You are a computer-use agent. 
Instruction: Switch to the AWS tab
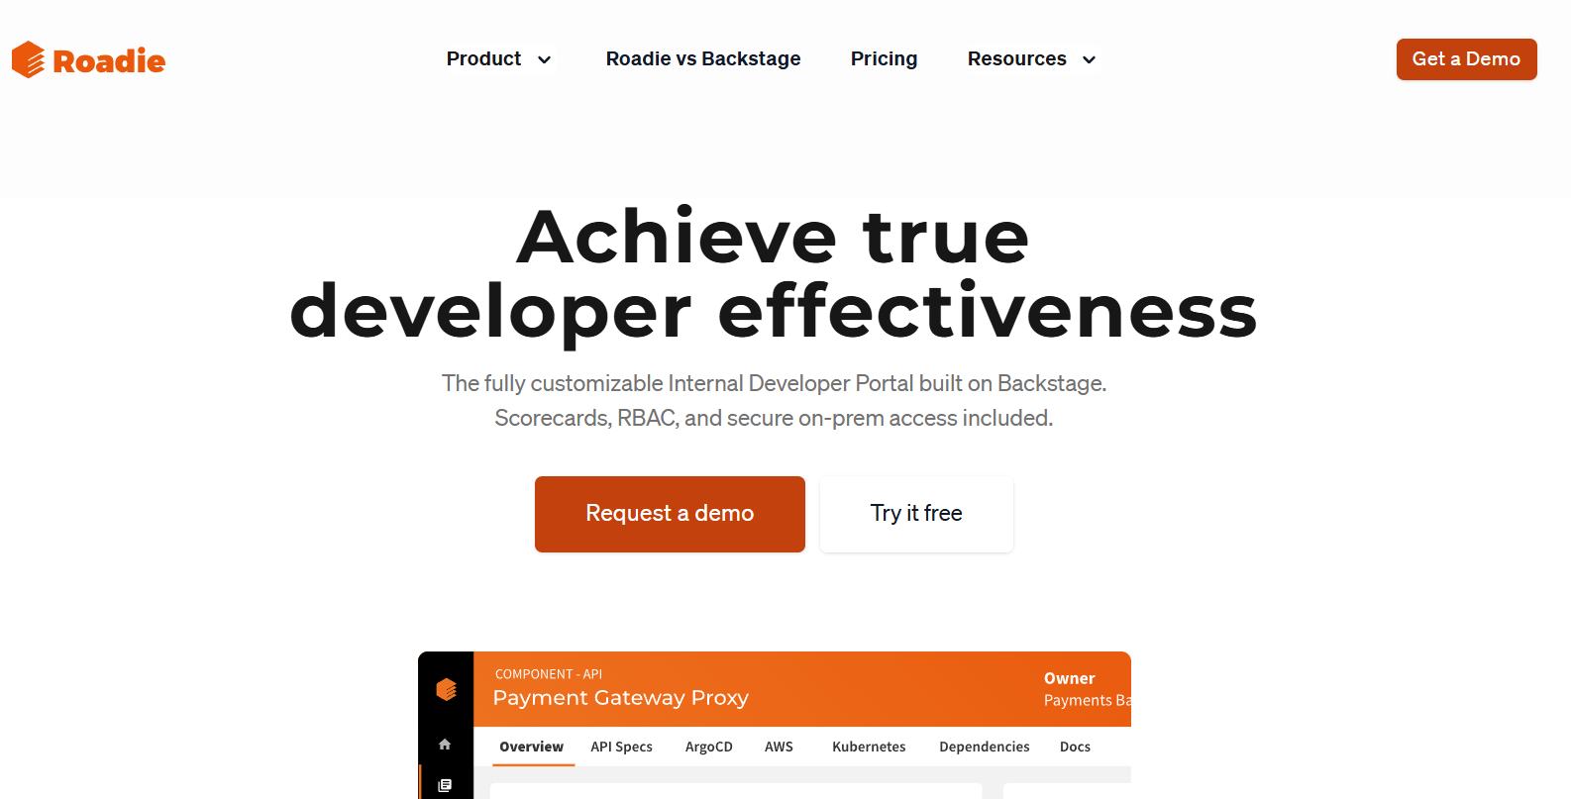pos(779,747)
